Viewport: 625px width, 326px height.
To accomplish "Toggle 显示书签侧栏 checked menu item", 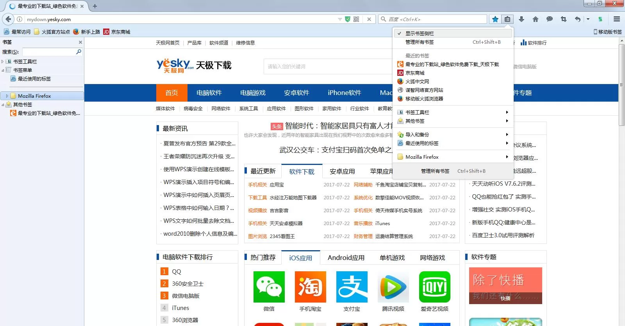I will pyautogui.click(x=453, y=34).
